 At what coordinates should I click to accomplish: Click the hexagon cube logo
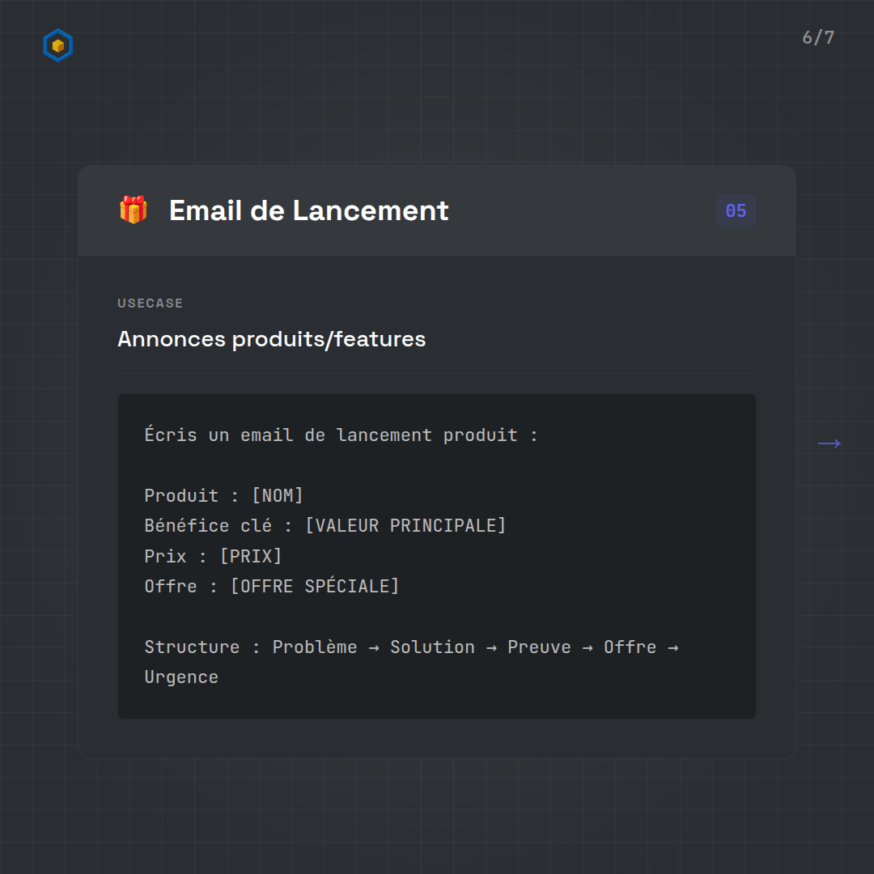coord(57,46)
